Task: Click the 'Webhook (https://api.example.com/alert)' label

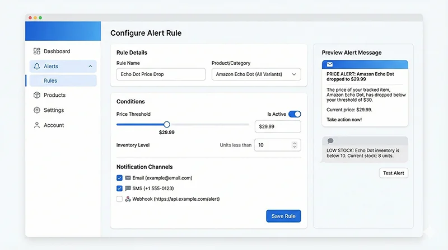Action: click(x=176, y=199)
